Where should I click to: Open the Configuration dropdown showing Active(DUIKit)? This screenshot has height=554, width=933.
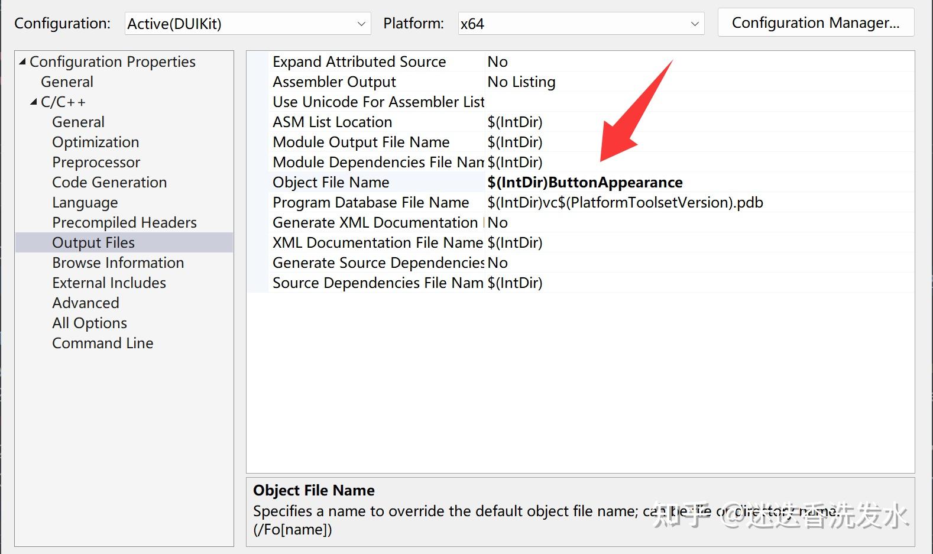pos(248,24)
